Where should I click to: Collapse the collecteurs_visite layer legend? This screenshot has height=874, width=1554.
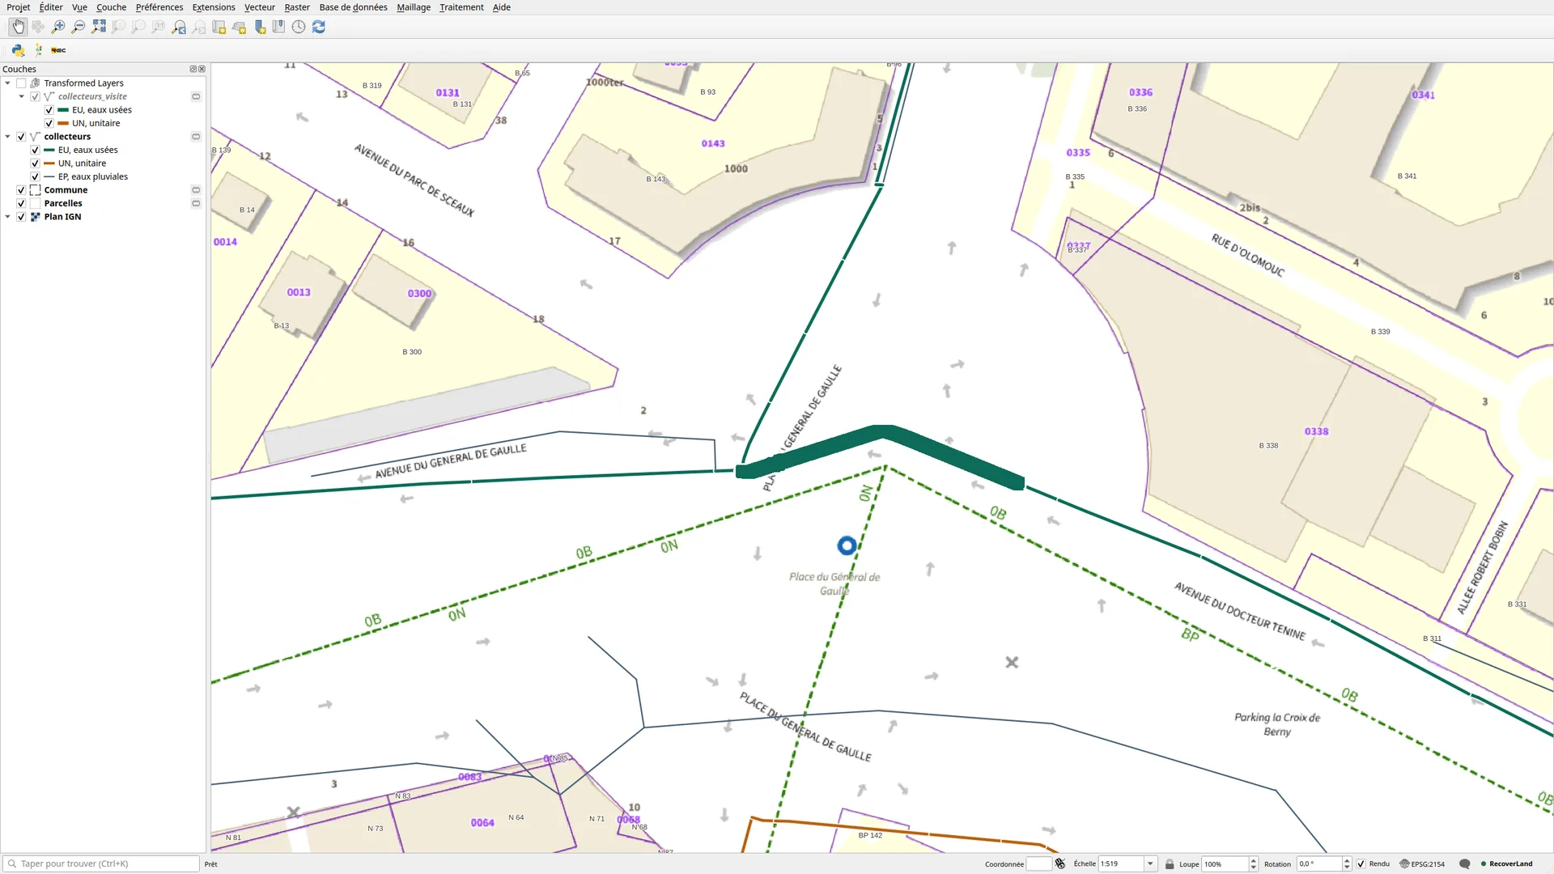pos(21,96)
